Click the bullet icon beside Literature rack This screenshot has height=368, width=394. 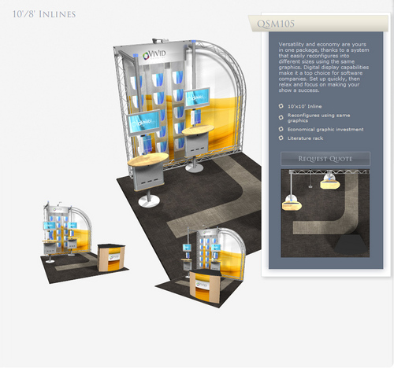[281, 138]
